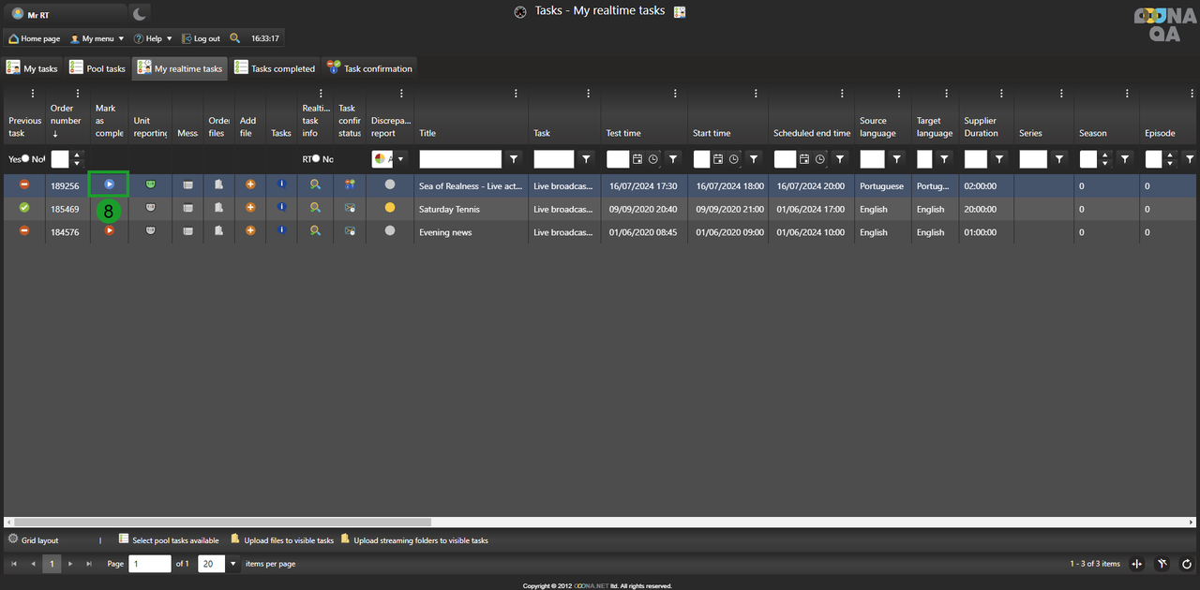The height and width of the screenshot is (590, 1200).
Task: Toggle dark mode moon icon
Action: click(138, 13)
